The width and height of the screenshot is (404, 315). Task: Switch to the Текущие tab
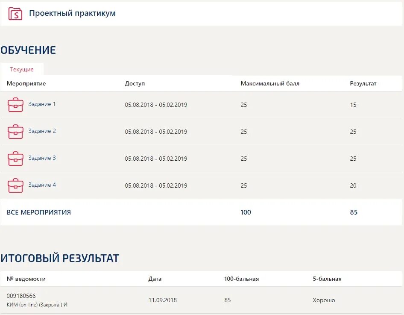tap(22, 69)
